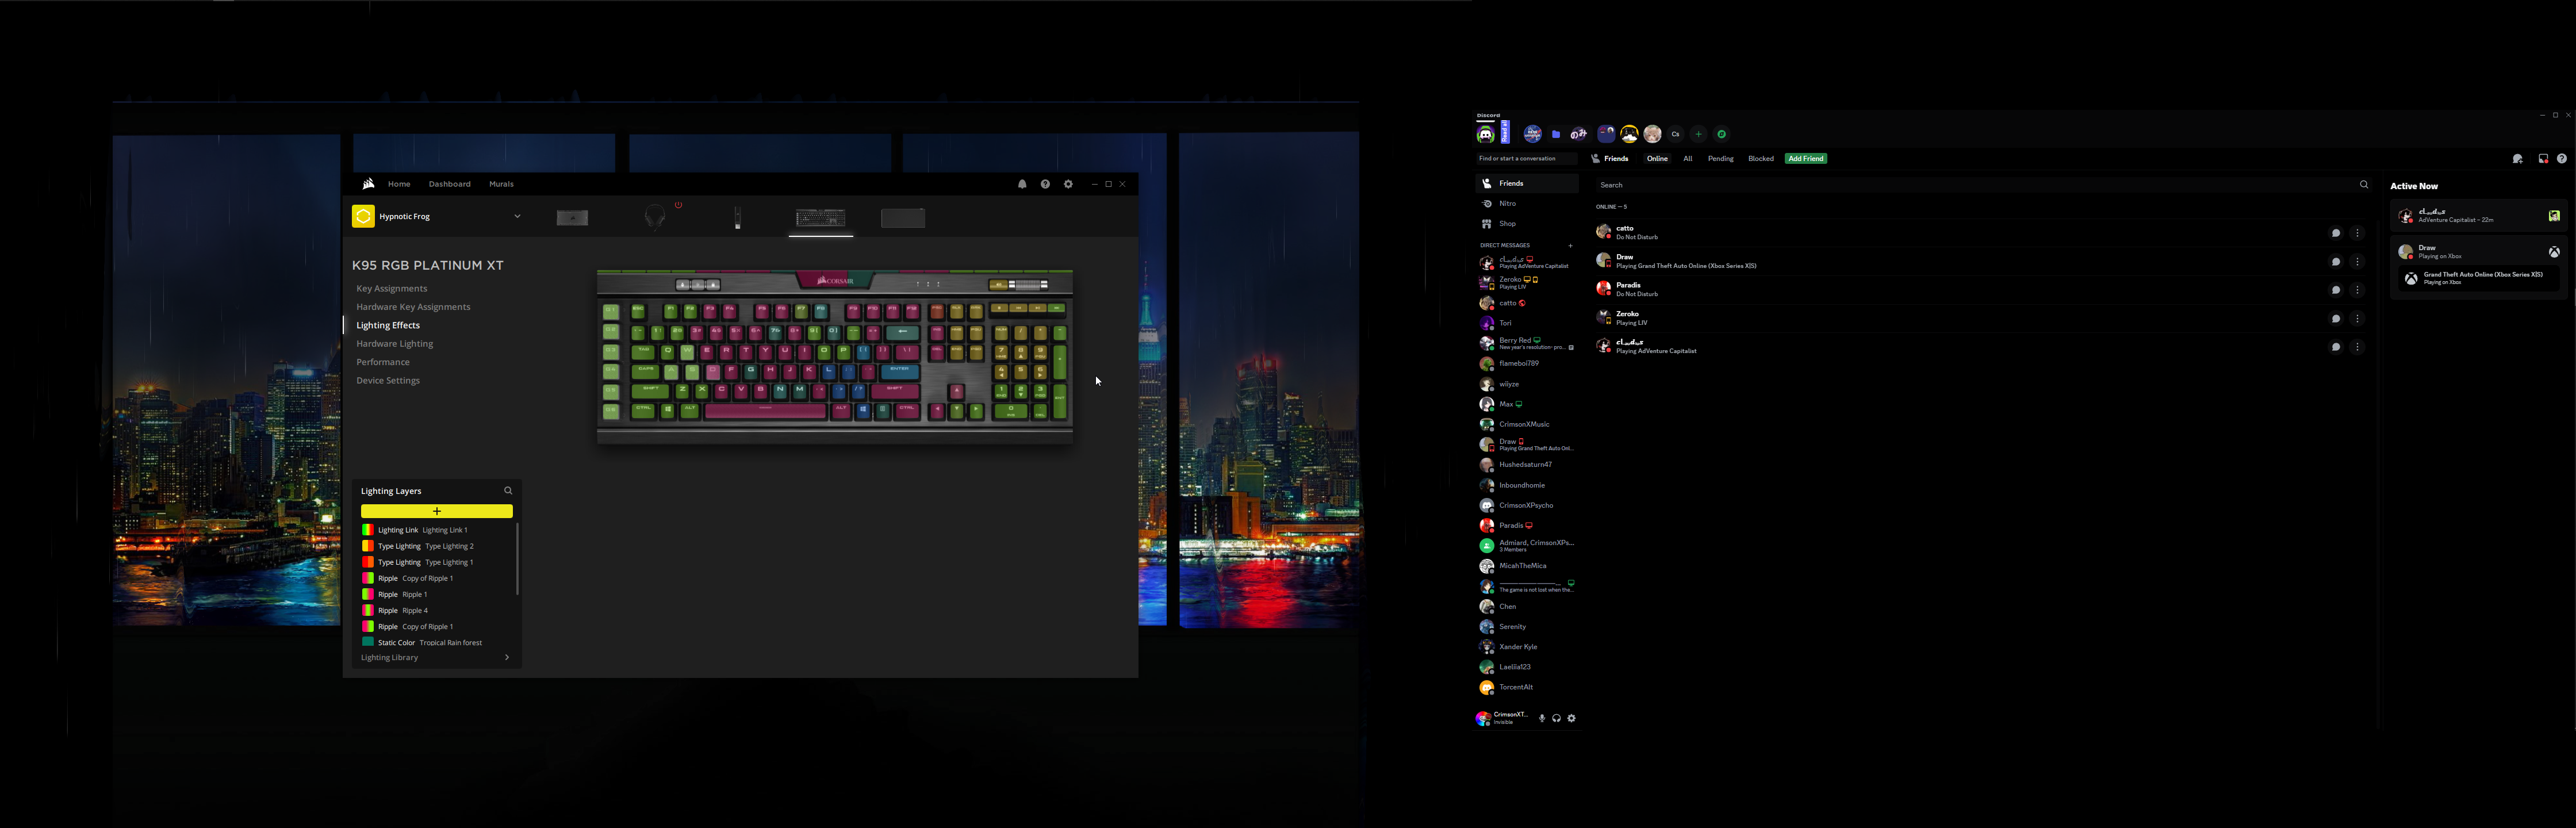
Task: Select the headset device icon
Action: pos(655,217)
